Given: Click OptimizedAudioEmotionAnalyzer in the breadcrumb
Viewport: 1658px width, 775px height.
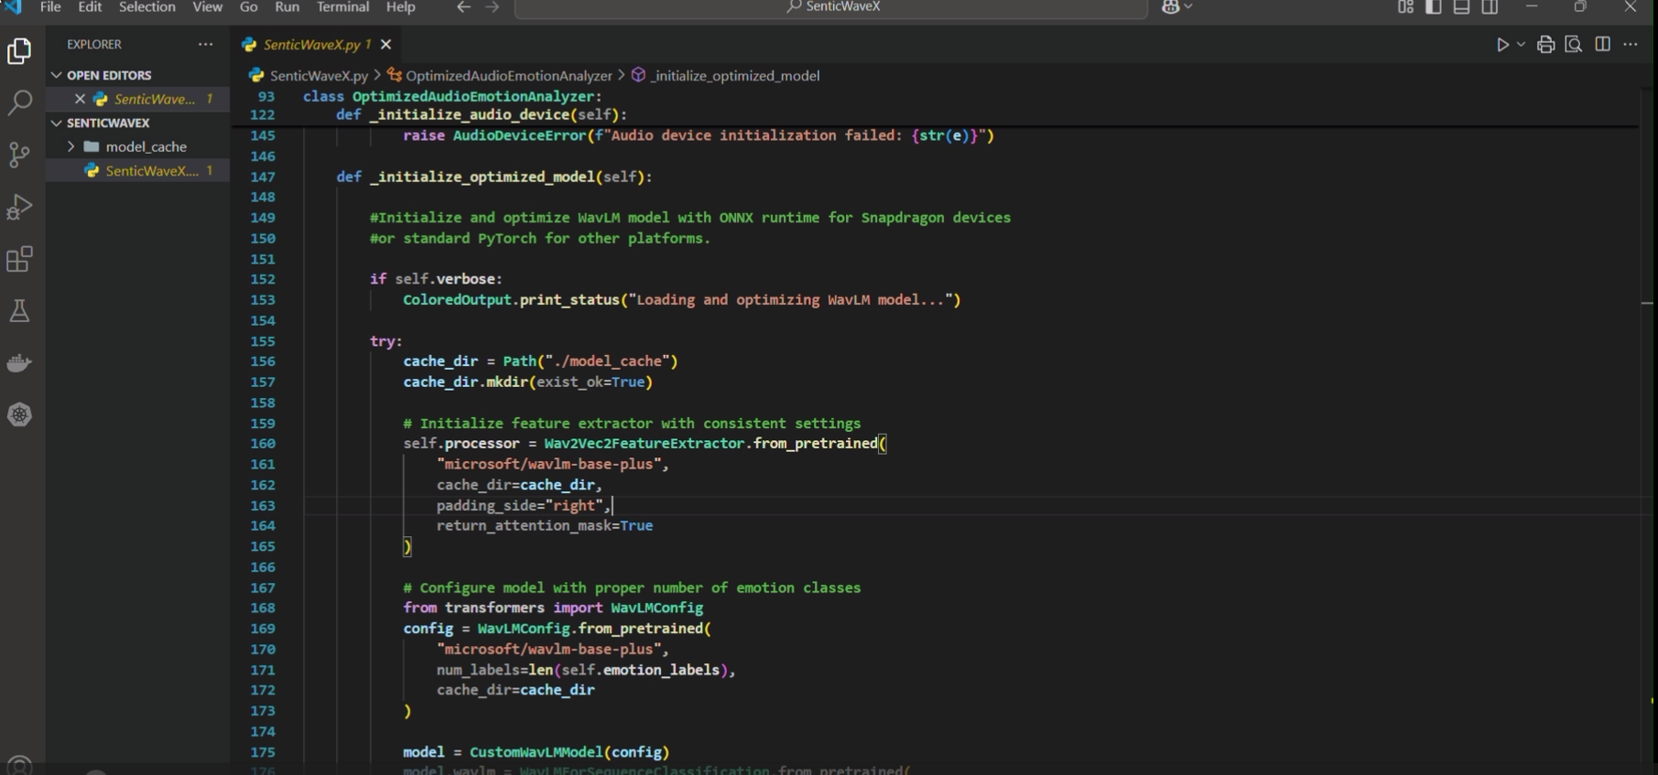Looking at the screenshot, I should point(508,76).
